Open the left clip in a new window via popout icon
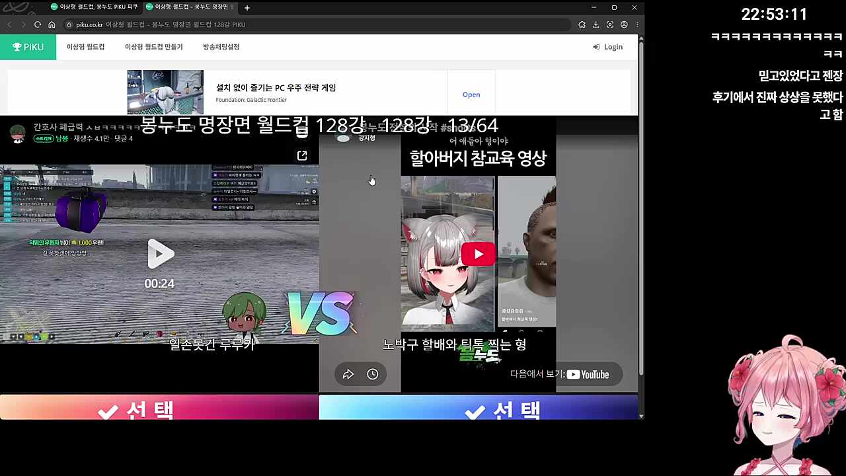 [x=302, y=155]
